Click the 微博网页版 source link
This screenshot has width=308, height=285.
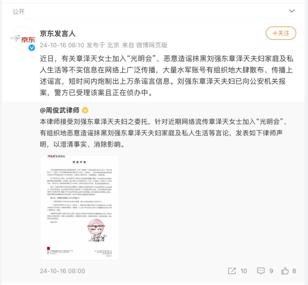coord(152,45)
